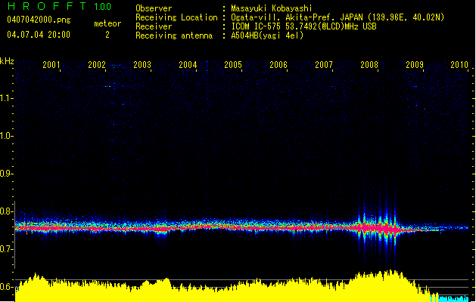Viewport: 476px width, 302px height.
Task: Click the 'Receiving Location' field label
Action: tap(176, 17)
